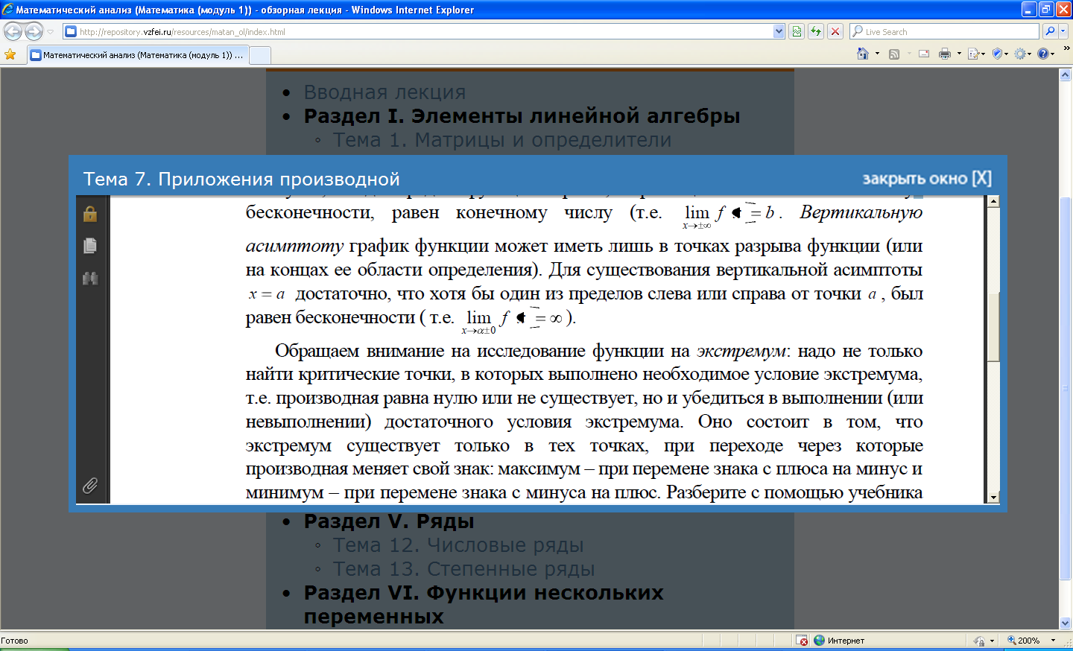Open the Вводная лекция link
This screenshot has width=1073, height=651.
384,92
